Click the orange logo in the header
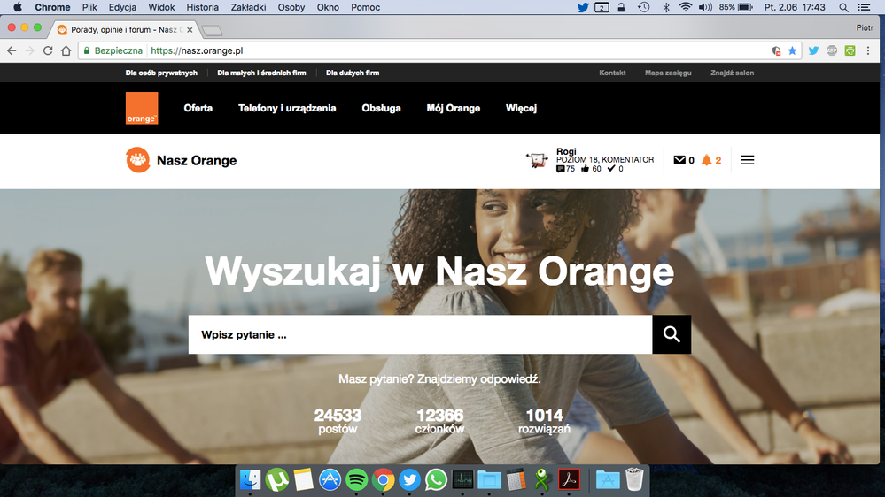Screen dimensions: 885x497 click(142, 108)
